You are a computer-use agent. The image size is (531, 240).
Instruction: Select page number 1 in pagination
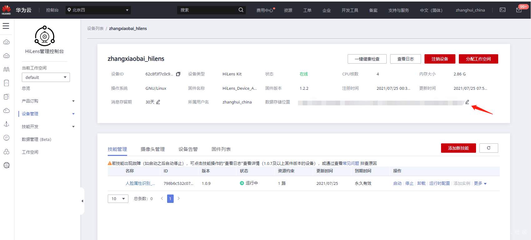click(170, 199)
